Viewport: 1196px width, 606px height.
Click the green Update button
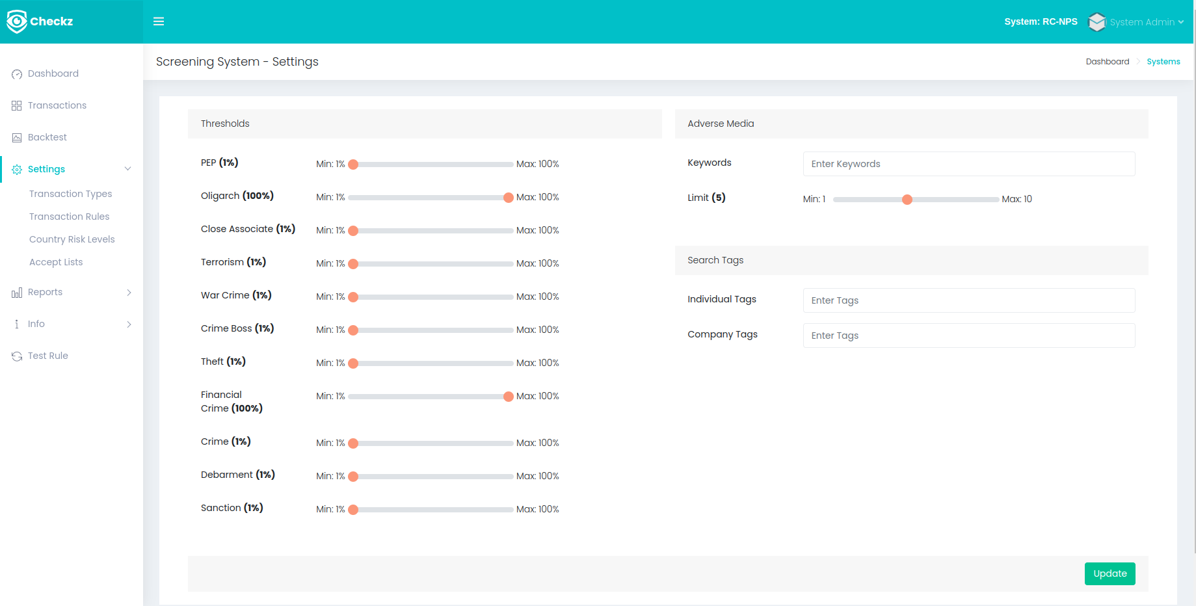(x=1110, y=573)
